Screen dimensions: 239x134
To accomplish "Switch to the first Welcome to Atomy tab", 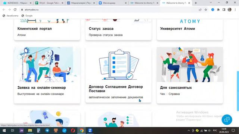I will pos(144,3).
